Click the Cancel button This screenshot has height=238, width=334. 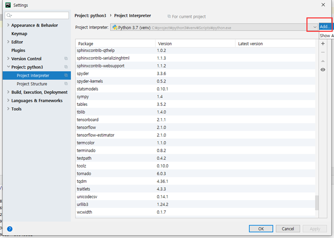pos(288,228)
